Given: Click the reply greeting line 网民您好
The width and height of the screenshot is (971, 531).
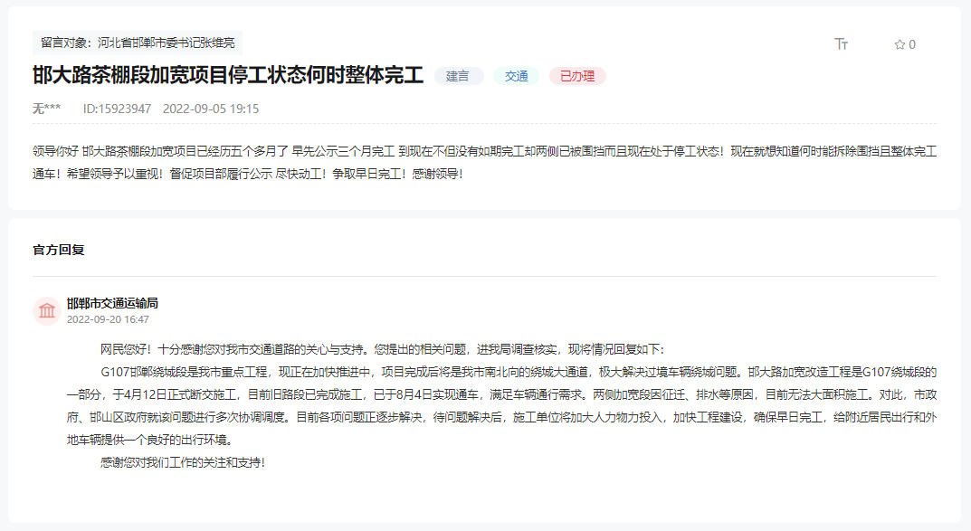Looking at the screenshot, I should pyautogui.click(x=382, y=350).
